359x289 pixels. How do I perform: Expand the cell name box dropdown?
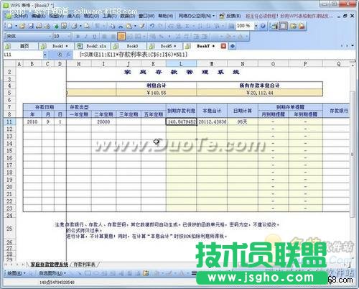45,55
